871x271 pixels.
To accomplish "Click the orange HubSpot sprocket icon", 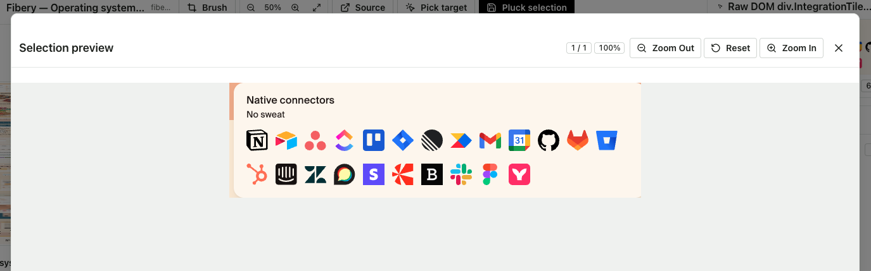I will [257, 174].
